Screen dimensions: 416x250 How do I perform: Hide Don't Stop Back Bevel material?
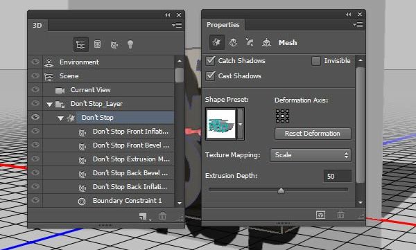[35, 172]
